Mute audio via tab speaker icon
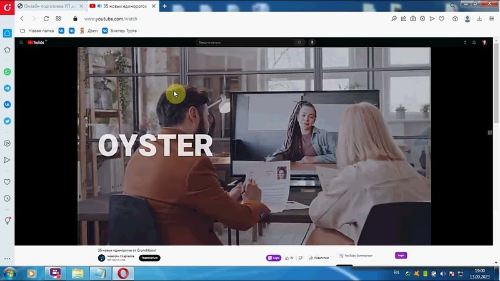Screen dimensions: 500x281 (99, 6)
